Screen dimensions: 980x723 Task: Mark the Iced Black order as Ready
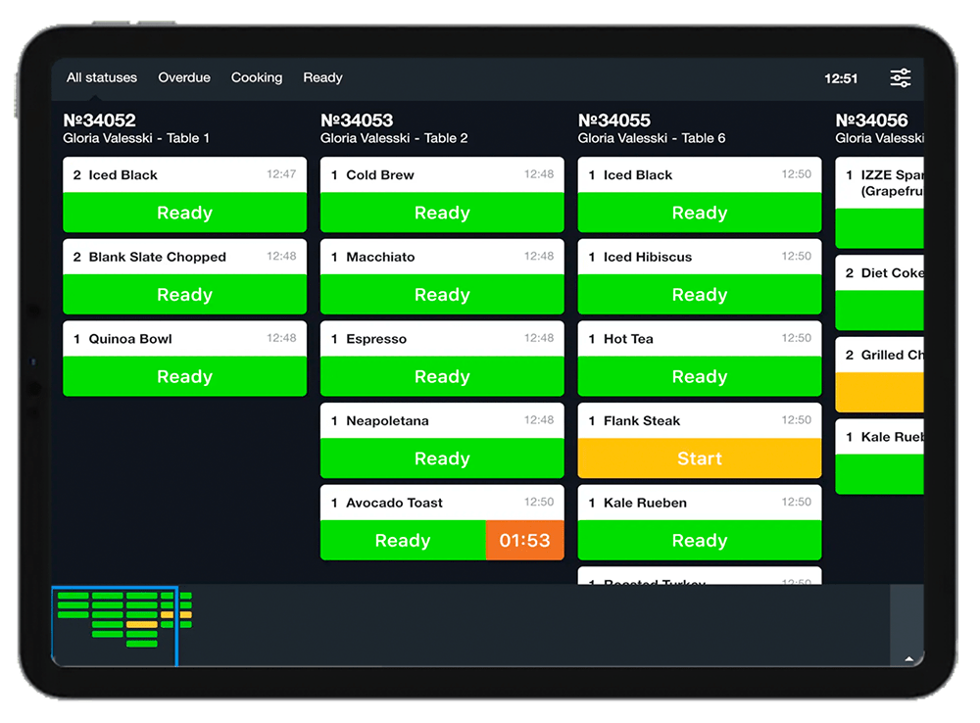(x=184, y=213)
